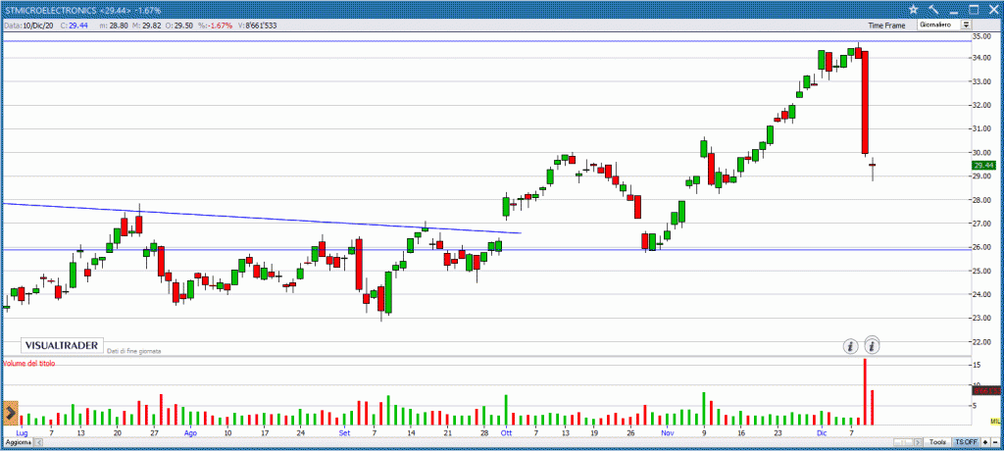The height and width of the screenshot is (451, 1004).
Task: Click the Aggiorna button
Action: 18,442
